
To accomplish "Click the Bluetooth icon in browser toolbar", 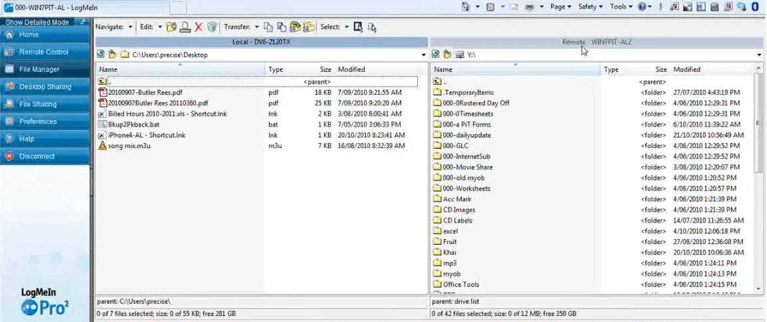I will tap(754, 7).
